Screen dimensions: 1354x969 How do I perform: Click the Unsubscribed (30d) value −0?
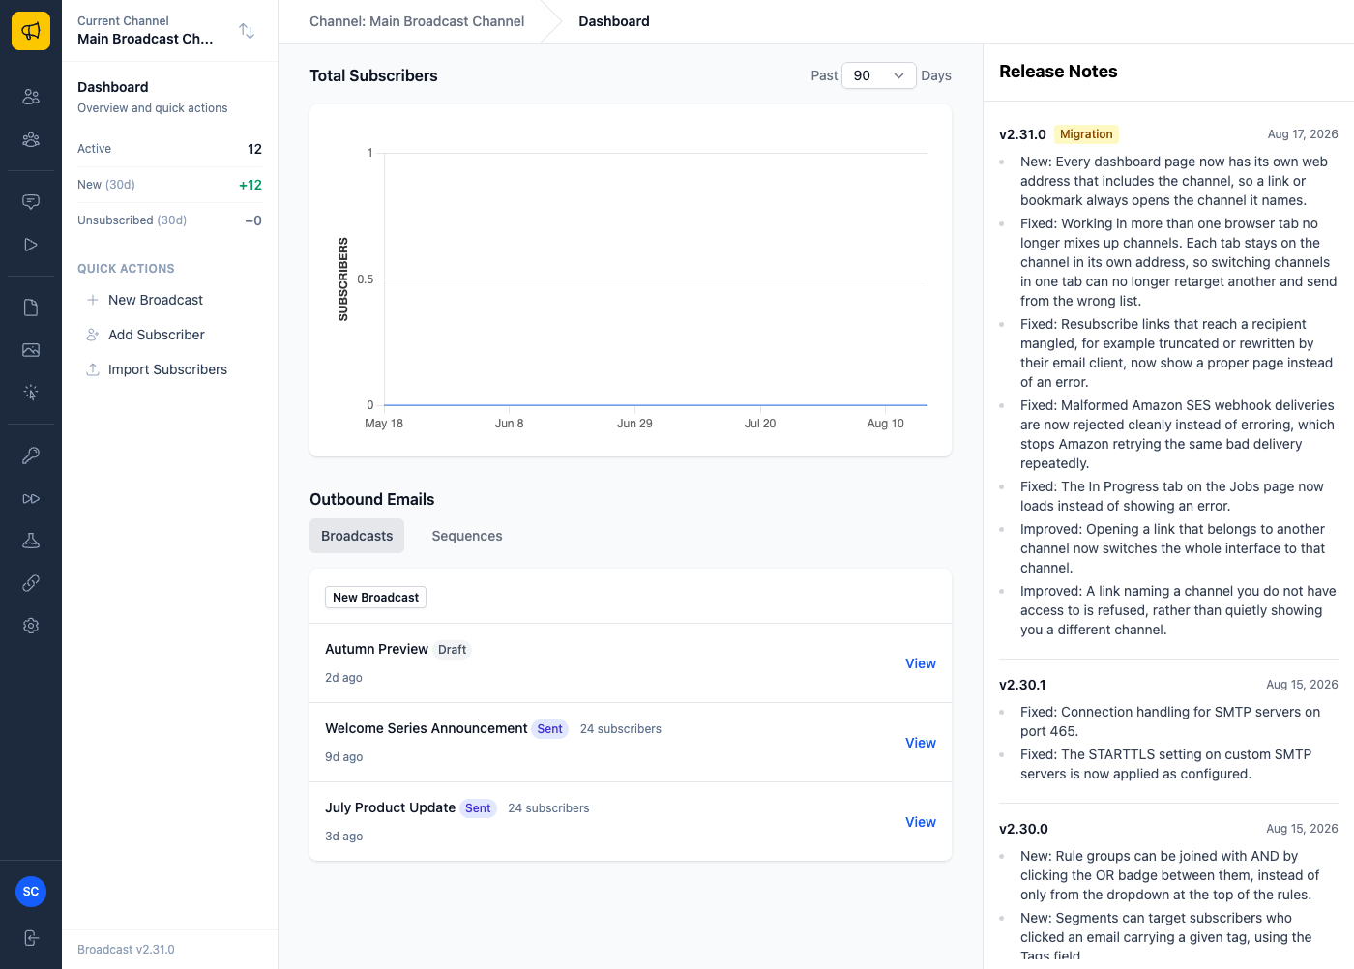253,220
